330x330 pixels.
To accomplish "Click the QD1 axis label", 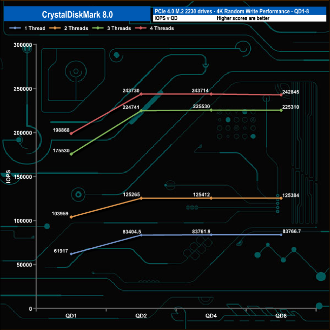I will (71, 316).
